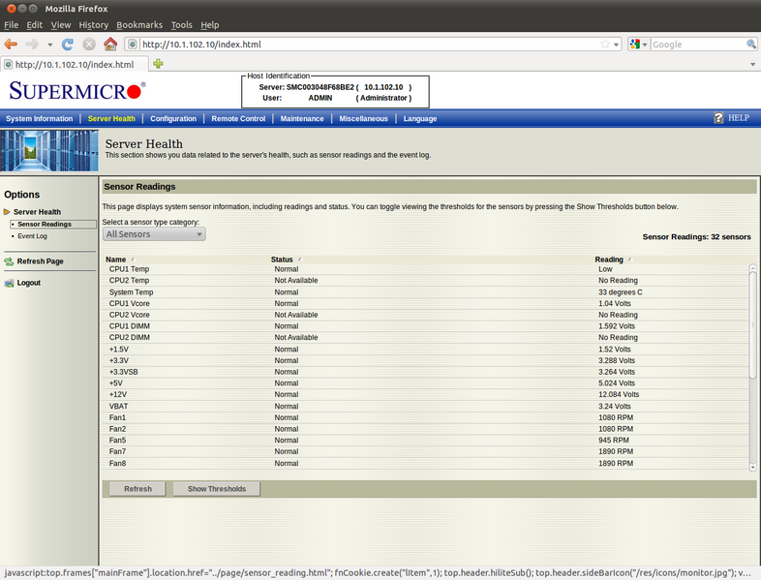761x580 pixels.
Task: Select the CPU1 Temp sensor row
Action: (427, 269)
